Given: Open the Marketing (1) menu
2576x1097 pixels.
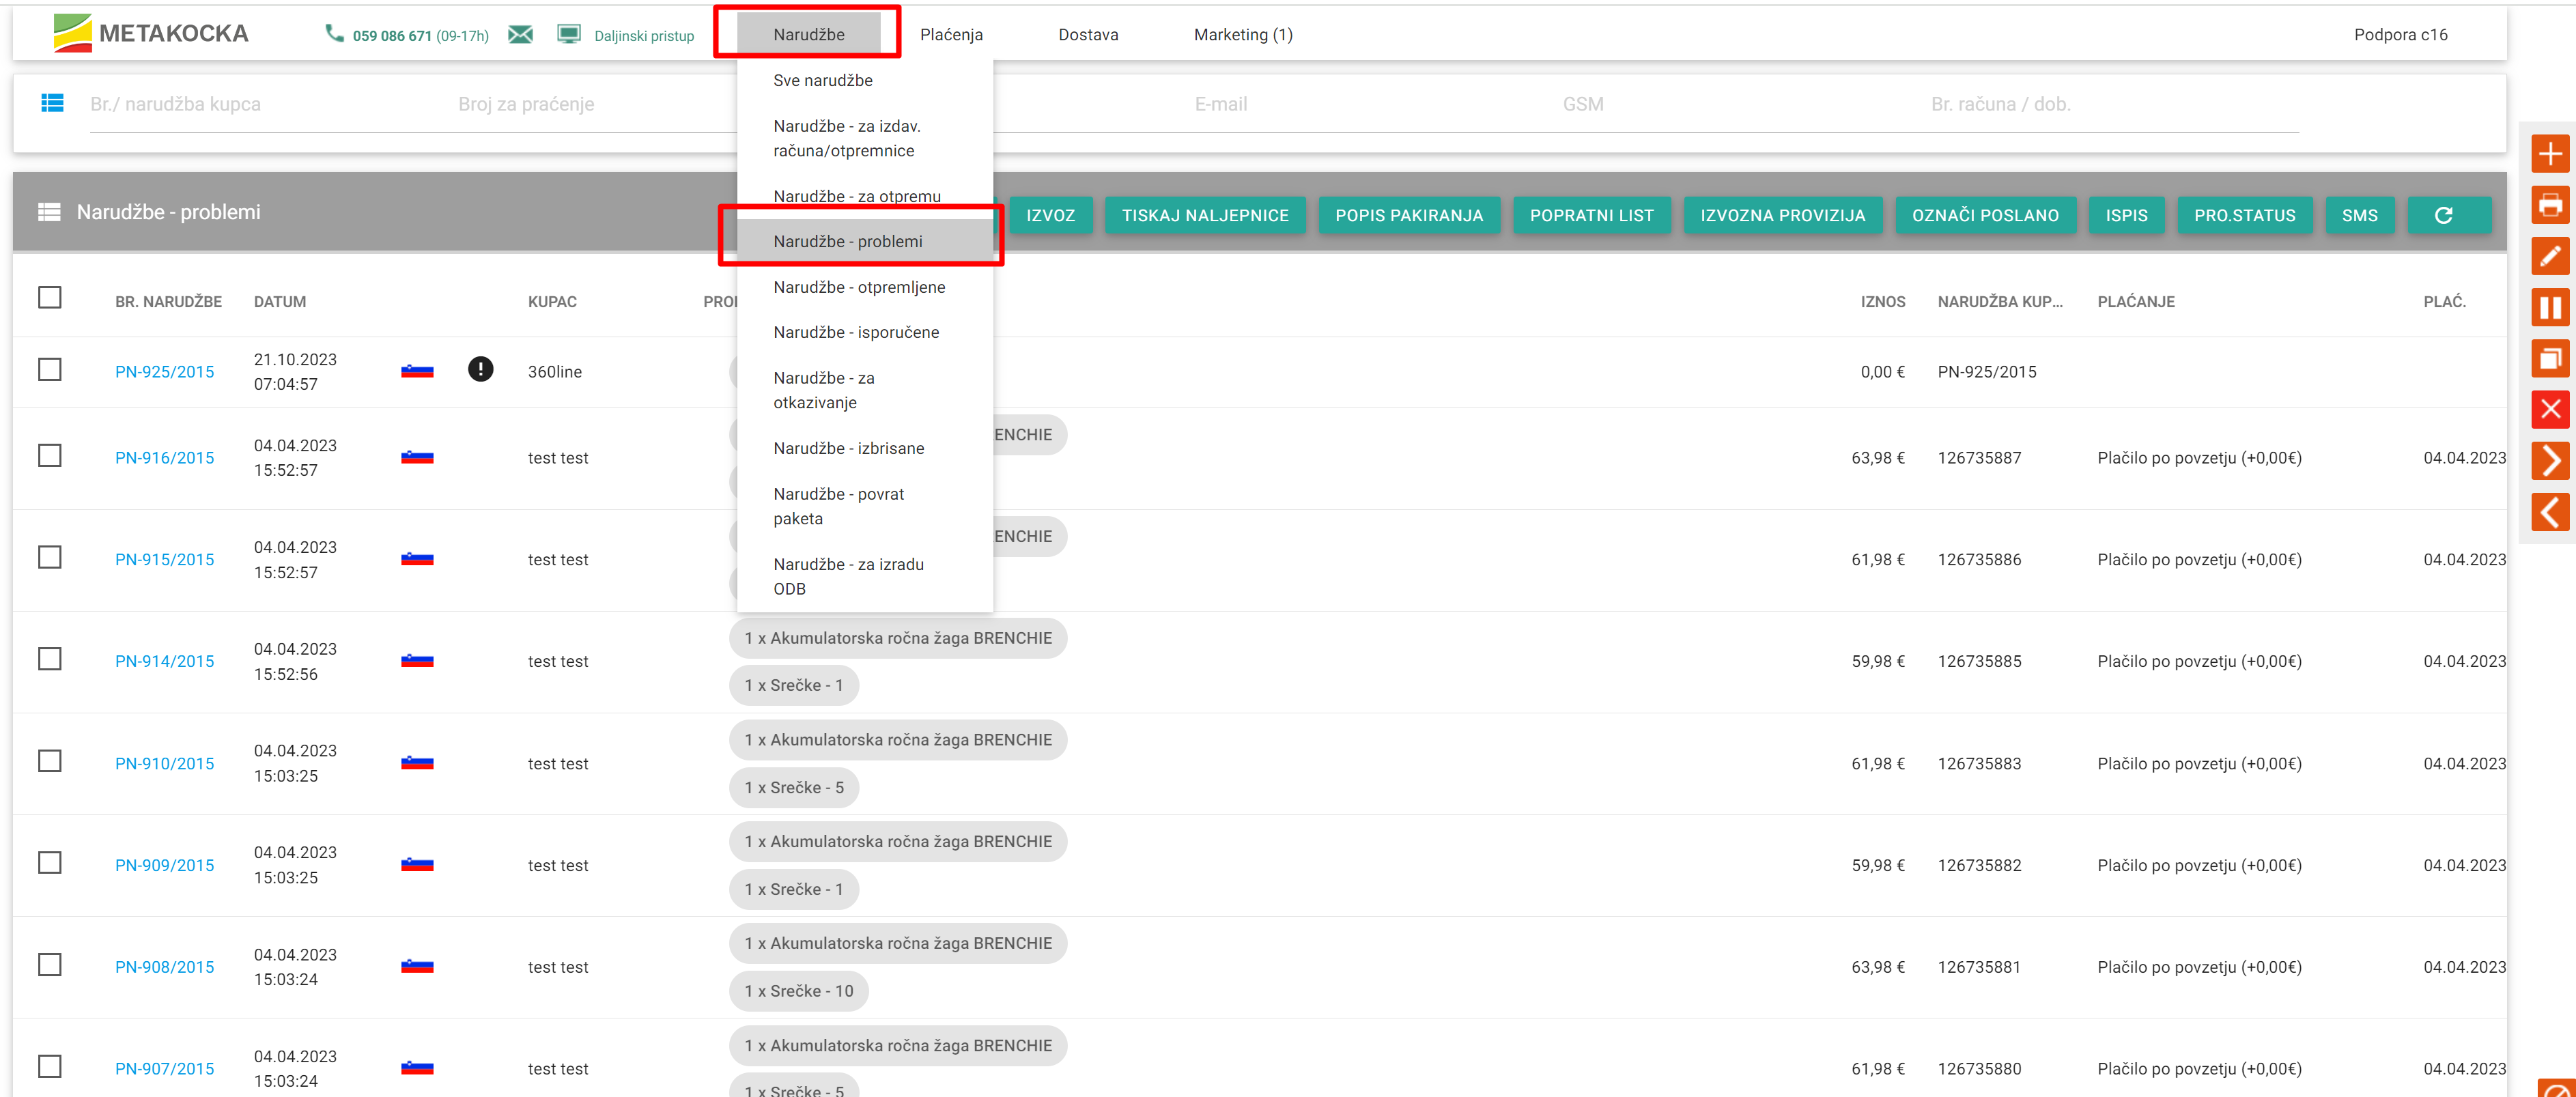Looking at the screenshot, I should 1242,35.
